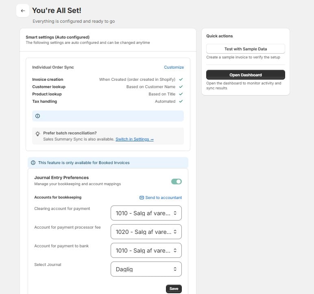Click the Send to accountant link

pos(164,198)
